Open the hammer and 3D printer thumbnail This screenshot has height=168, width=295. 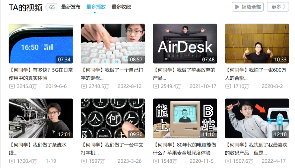[x=257, y=118]
